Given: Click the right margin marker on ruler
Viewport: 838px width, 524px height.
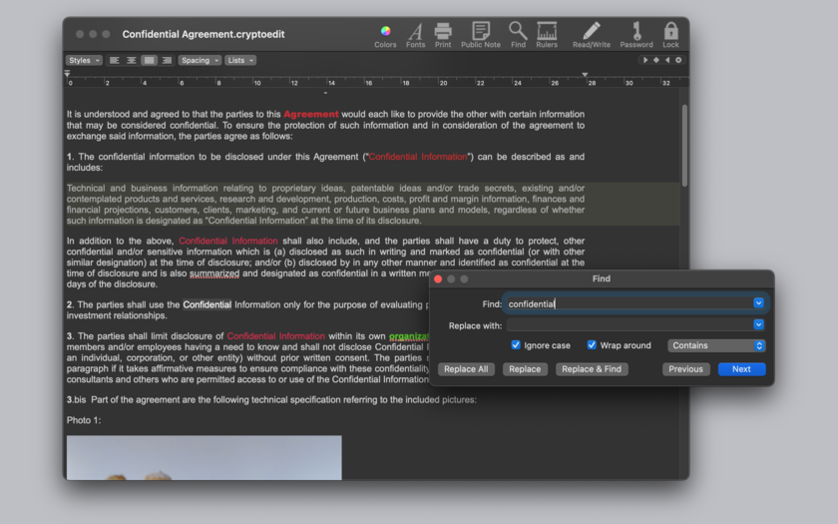Looking at the screenshot, I should click(x=585, y=75).
